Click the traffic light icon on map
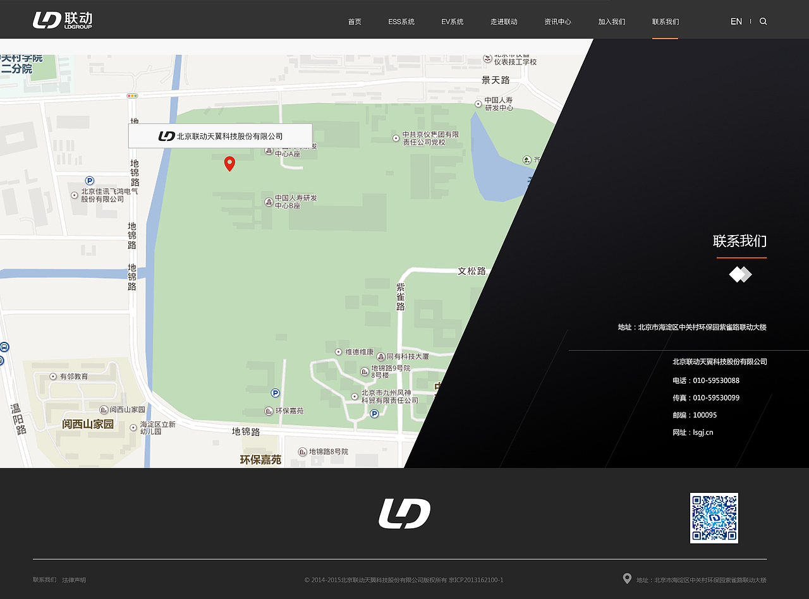This screenshot has width=809, height=599. click(132, 95)
